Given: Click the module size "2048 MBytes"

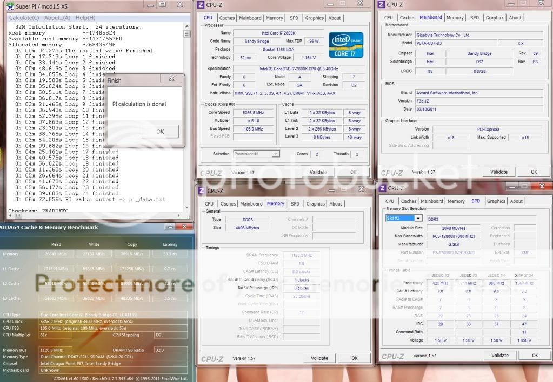Looking at the screenshot, I should point(454,228).
